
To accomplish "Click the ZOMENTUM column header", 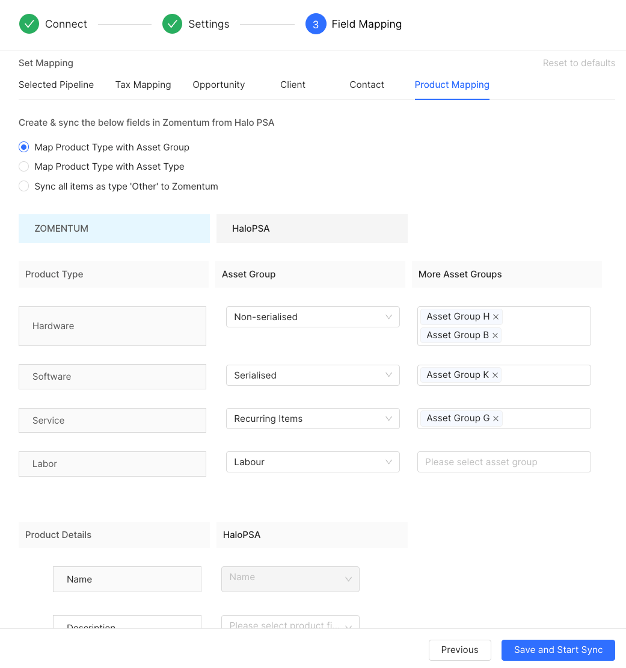I will (x=114, y=229).
